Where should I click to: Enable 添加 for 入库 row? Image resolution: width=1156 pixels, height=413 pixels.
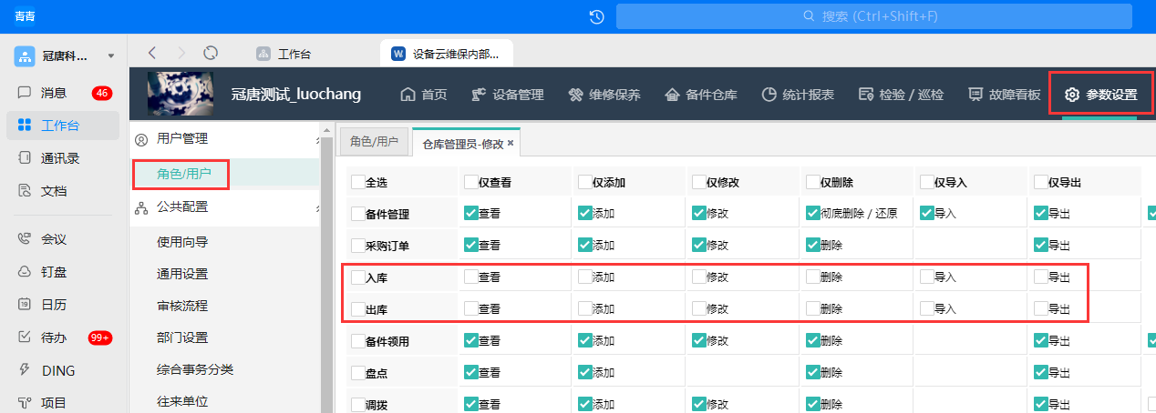[x=585, y=276]
